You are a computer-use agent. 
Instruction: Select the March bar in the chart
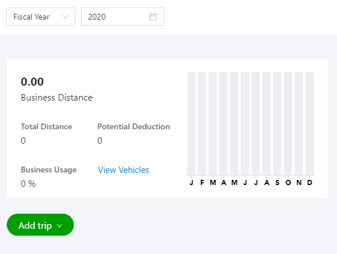[213, 123]
